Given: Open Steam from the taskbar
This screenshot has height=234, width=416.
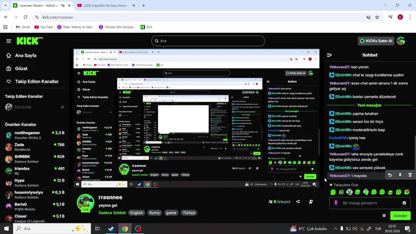Looking at the screenshot, I should pyautogui.click(x=111, y=229).
